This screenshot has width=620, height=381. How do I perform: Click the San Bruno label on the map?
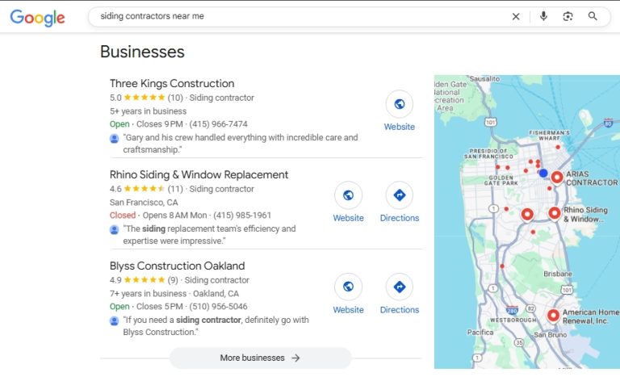[x=551, y=335]
